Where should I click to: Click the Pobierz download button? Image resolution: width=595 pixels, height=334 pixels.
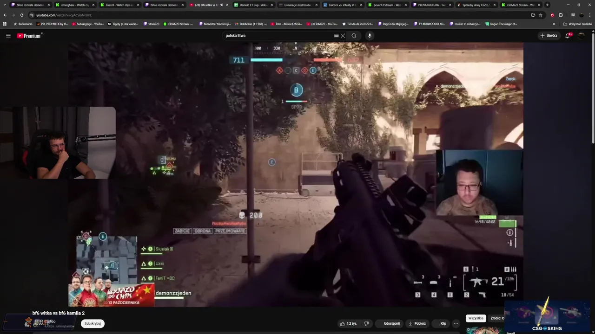pyautogui.click(x=417, y=323)
